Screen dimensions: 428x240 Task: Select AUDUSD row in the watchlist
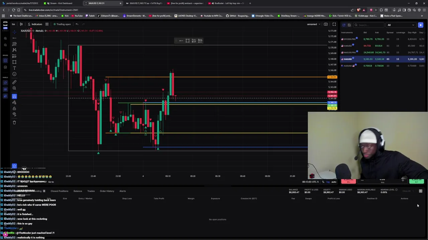tap(383, 66)
